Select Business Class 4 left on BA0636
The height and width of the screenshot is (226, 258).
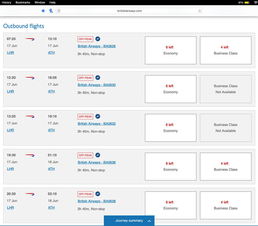(226, 167)
